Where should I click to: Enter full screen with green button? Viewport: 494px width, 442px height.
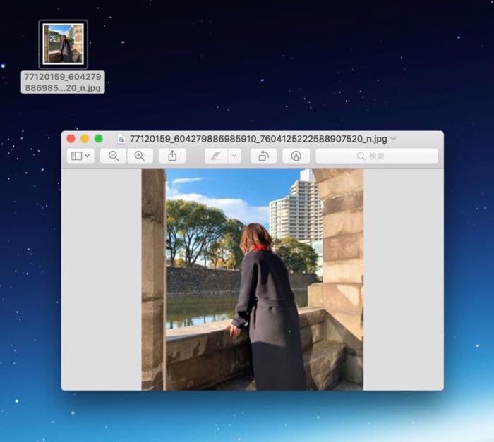[x=99, y=138]
